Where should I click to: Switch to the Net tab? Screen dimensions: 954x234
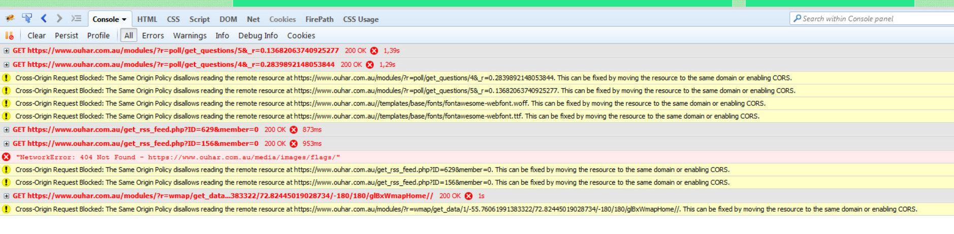(253, 19)
